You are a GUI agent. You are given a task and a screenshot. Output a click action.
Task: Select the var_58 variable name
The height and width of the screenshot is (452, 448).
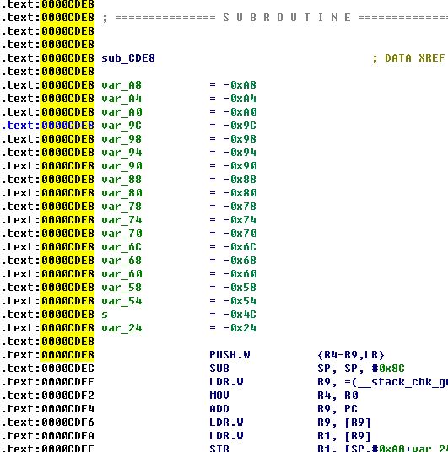coord(121,288)
